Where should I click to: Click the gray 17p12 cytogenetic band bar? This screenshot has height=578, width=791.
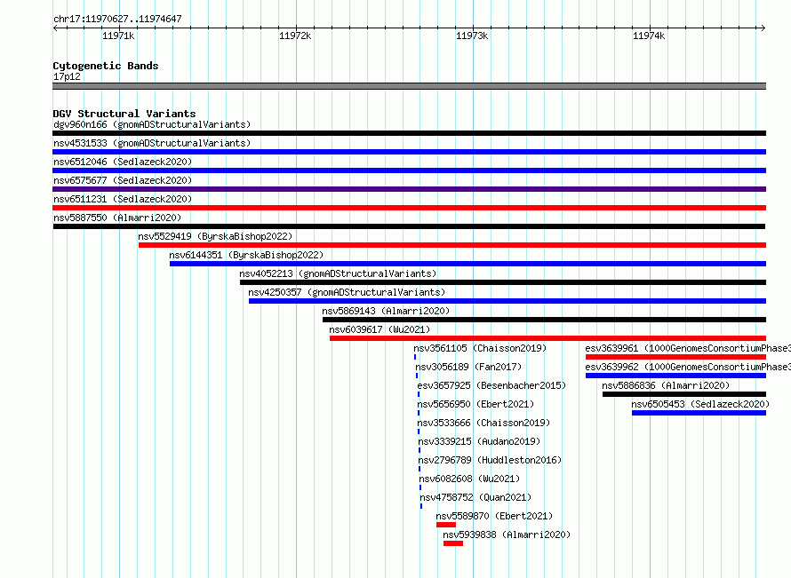click(x=409, y=86)
